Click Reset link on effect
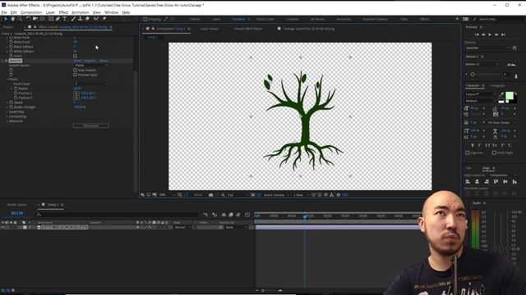Viewport: 526px width, 295px height. tap(77, 61)
